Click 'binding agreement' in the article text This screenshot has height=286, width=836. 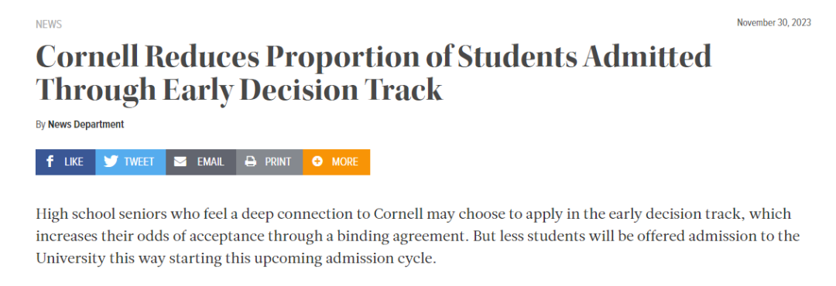click(416, 237)
